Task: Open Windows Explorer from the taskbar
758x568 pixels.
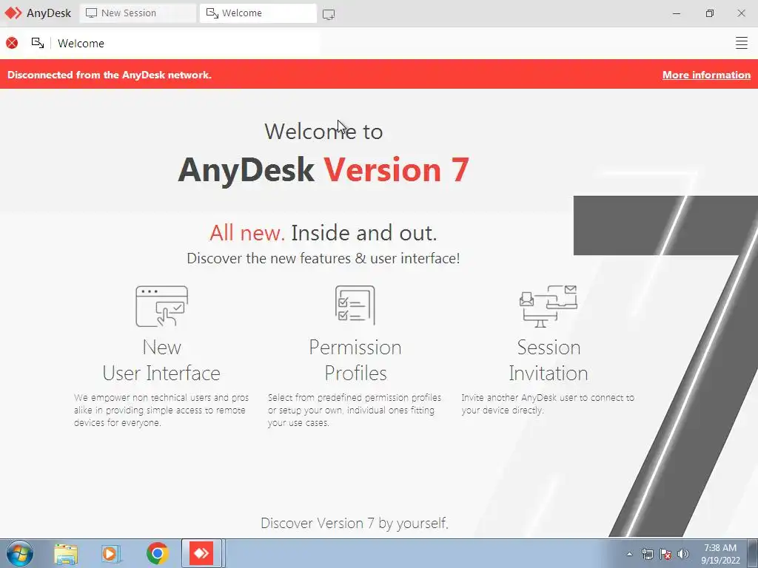Action: point(66,554)
